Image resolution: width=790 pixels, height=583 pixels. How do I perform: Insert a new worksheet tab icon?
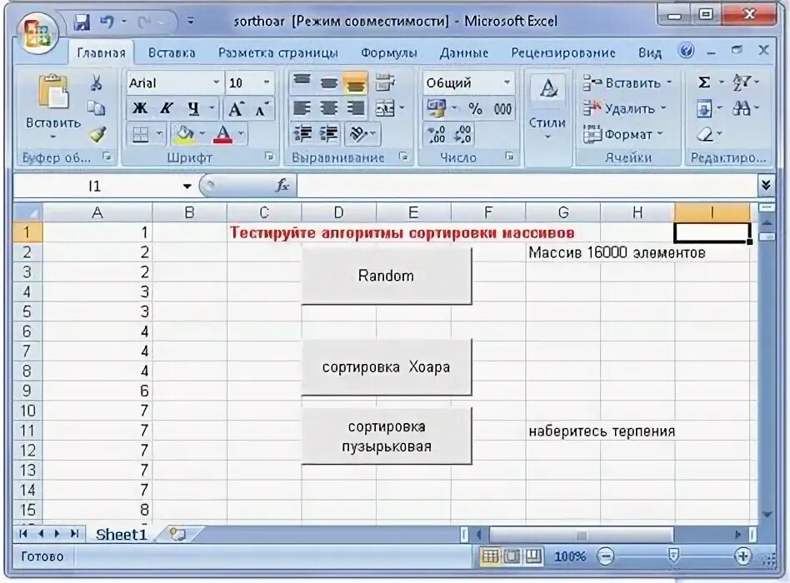[x=177, y=534]
